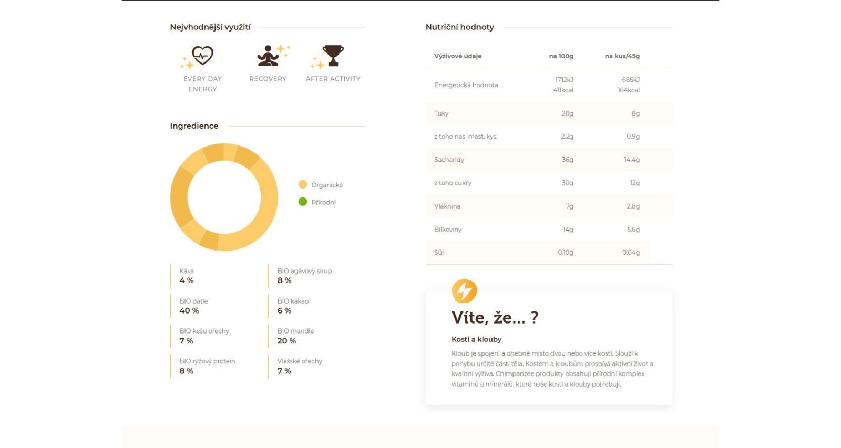Click the Energetická hodnota table row
The height and width of the screenshot is (448, 841).
[x=549, y=85]
